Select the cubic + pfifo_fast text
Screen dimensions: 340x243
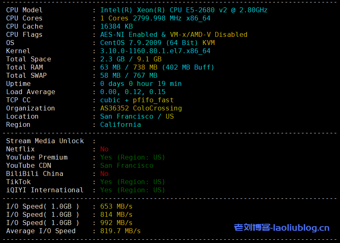pyautogui.click(x=137, y=100)
